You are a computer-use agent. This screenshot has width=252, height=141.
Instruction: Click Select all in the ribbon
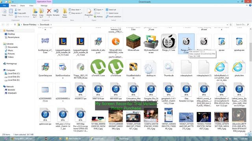pyautogui.click(x=111, y=10)
